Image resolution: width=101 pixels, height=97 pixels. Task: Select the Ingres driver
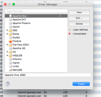tap(16, 63)
